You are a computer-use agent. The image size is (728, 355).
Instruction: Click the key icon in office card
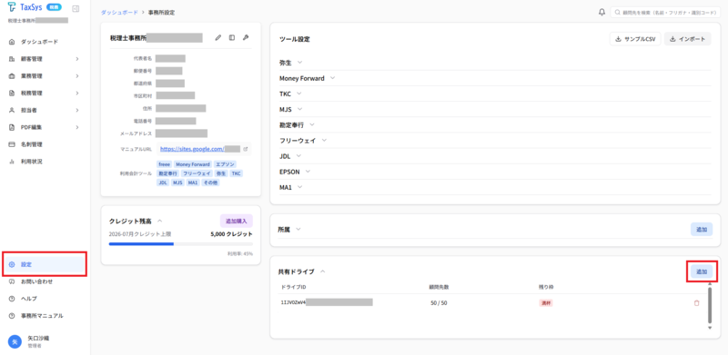[246, 38]
